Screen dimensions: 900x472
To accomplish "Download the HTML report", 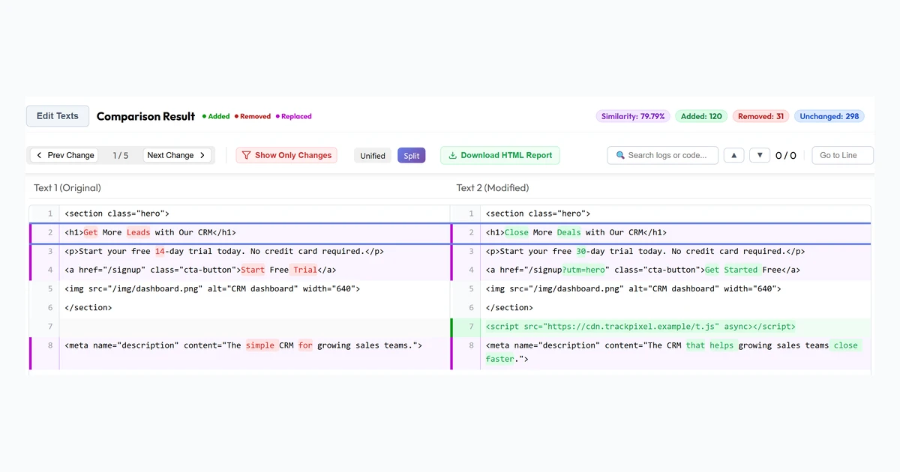I will [500, 155].
